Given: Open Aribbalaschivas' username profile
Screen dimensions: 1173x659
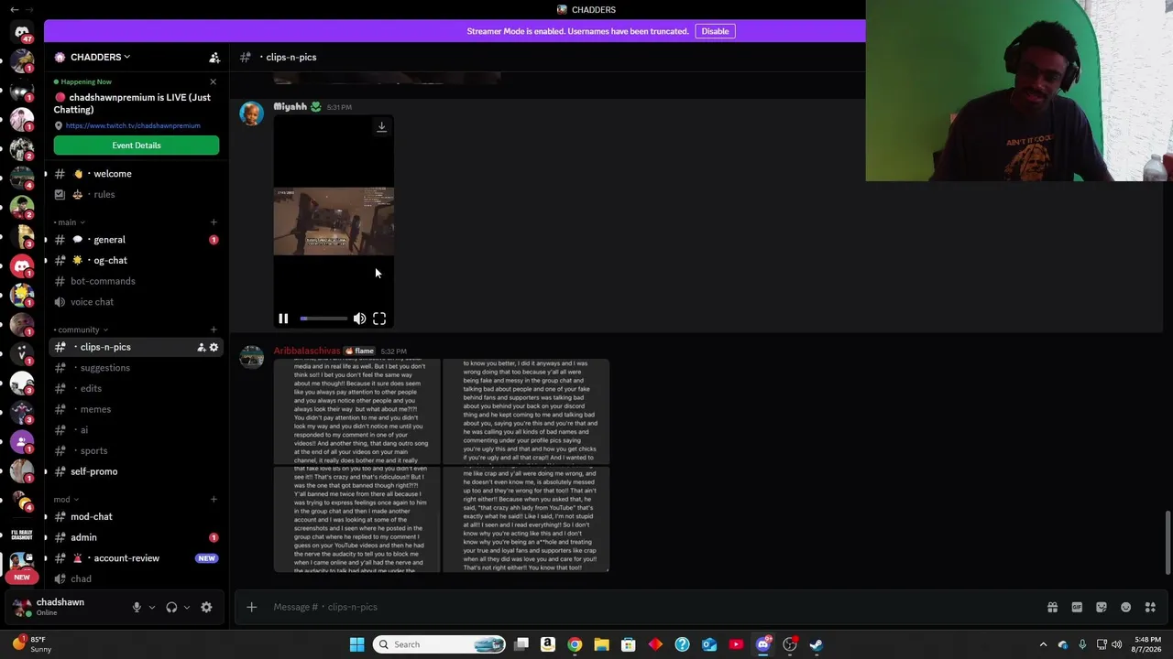Looking at the screenshot, I should pyautogui.click(x=306, y=351).
